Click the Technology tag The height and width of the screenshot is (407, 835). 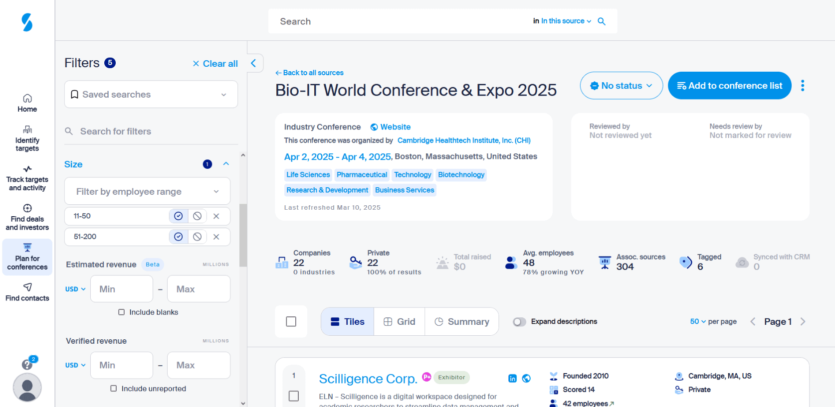coord(413,175)
